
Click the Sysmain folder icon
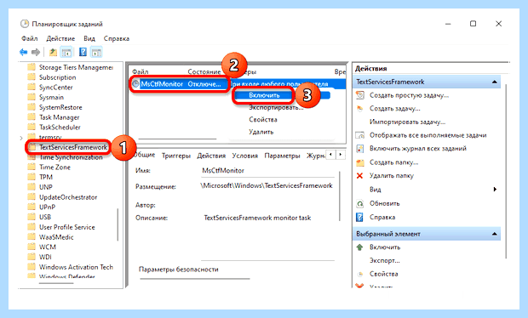32,97
